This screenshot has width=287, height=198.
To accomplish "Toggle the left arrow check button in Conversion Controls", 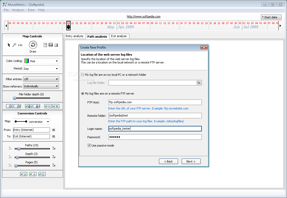I will [24, 174].
